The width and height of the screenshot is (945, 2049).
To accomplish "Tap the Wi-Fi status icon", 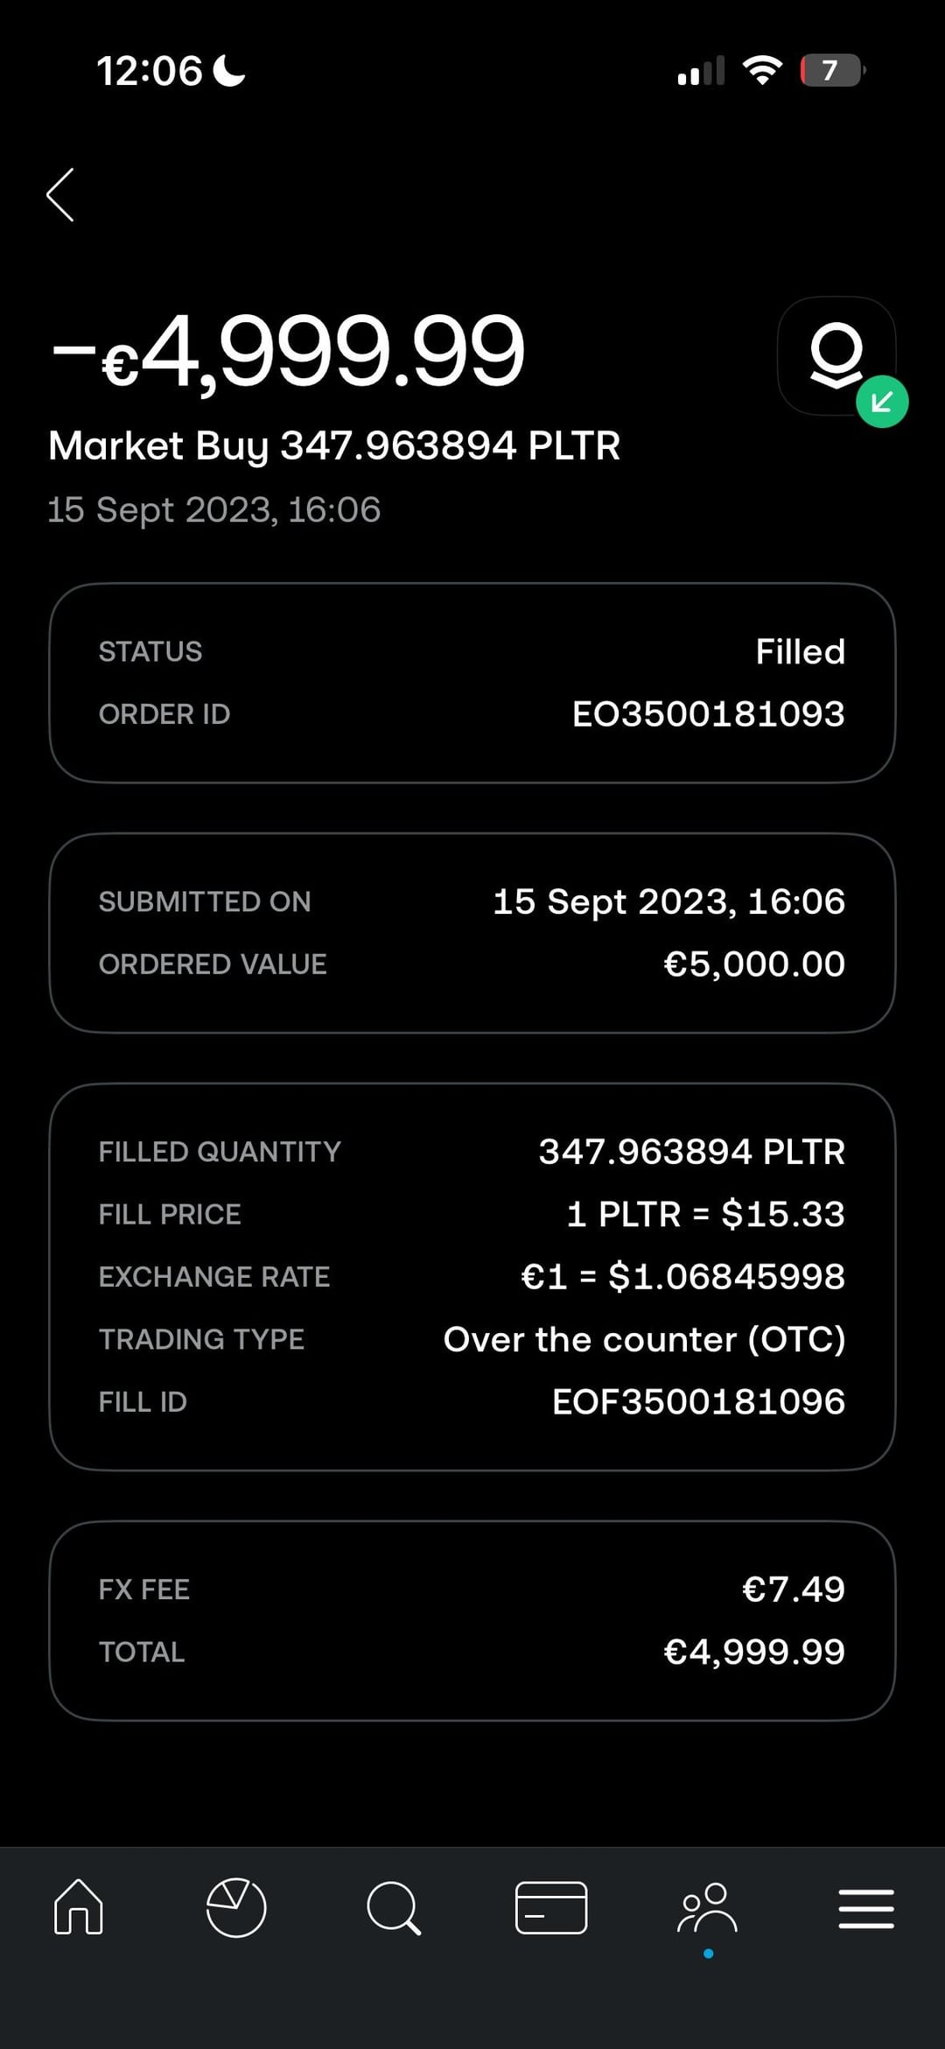I will click(762, 70).
